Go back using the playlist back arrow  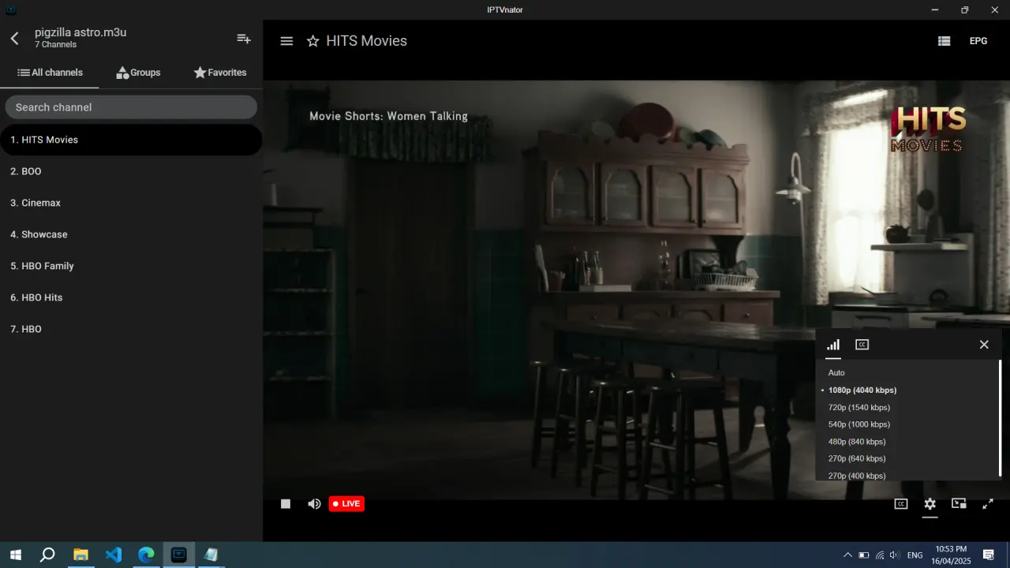point(15,39)
